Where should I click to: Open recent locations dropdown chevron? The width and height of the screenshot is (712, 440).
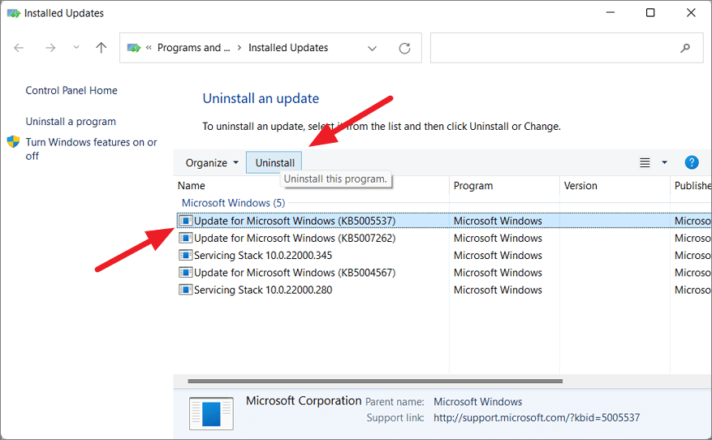[76, 47]
